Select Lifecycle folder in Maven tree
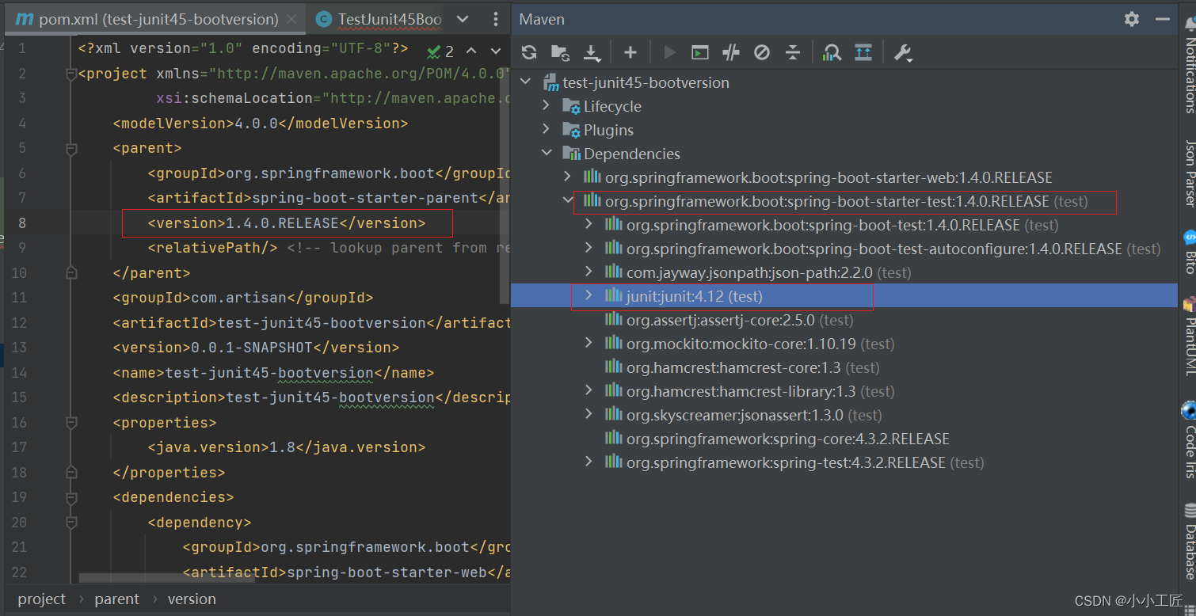 pos(602,106)
